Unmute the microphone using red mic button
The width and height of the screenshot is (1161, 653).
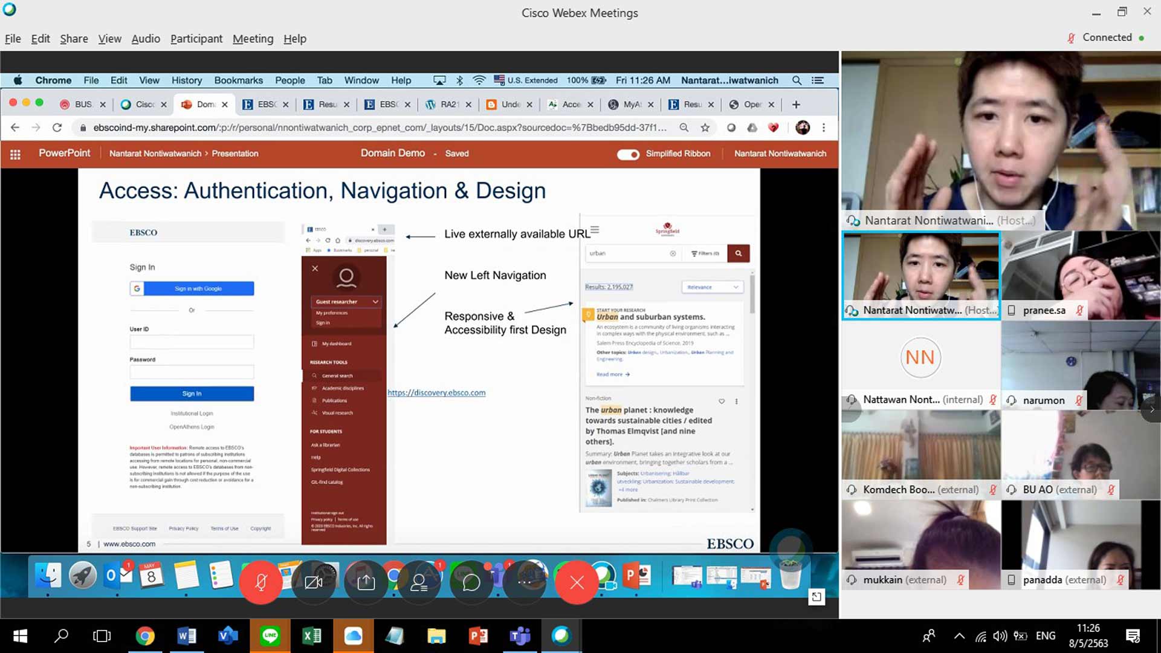click(260, 582)
